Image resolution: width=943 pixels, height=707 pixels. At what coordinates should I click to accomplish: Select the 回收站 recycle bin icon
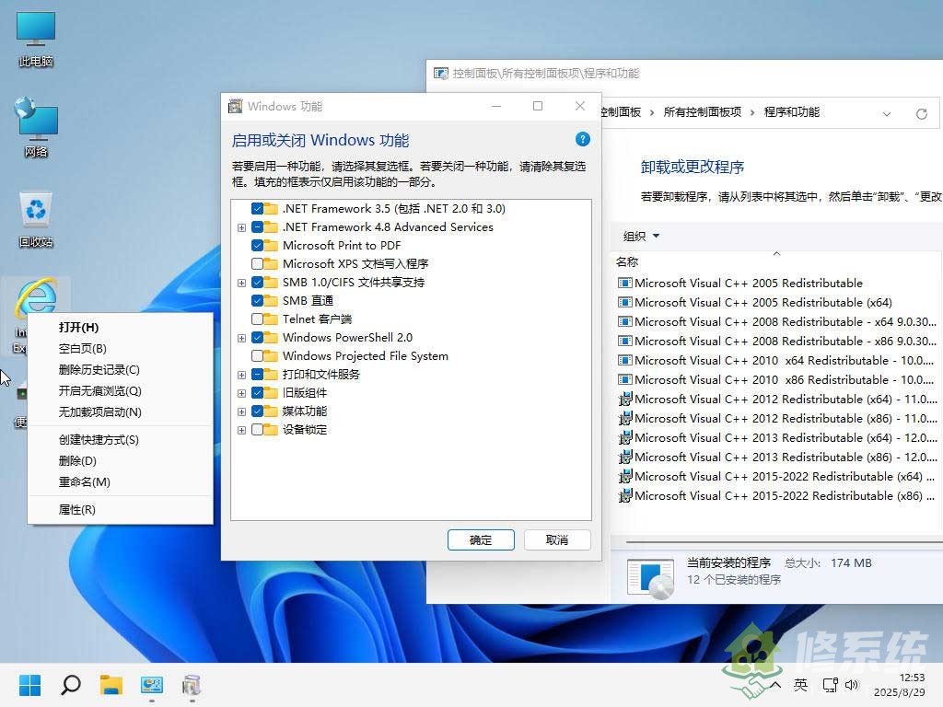36,219
